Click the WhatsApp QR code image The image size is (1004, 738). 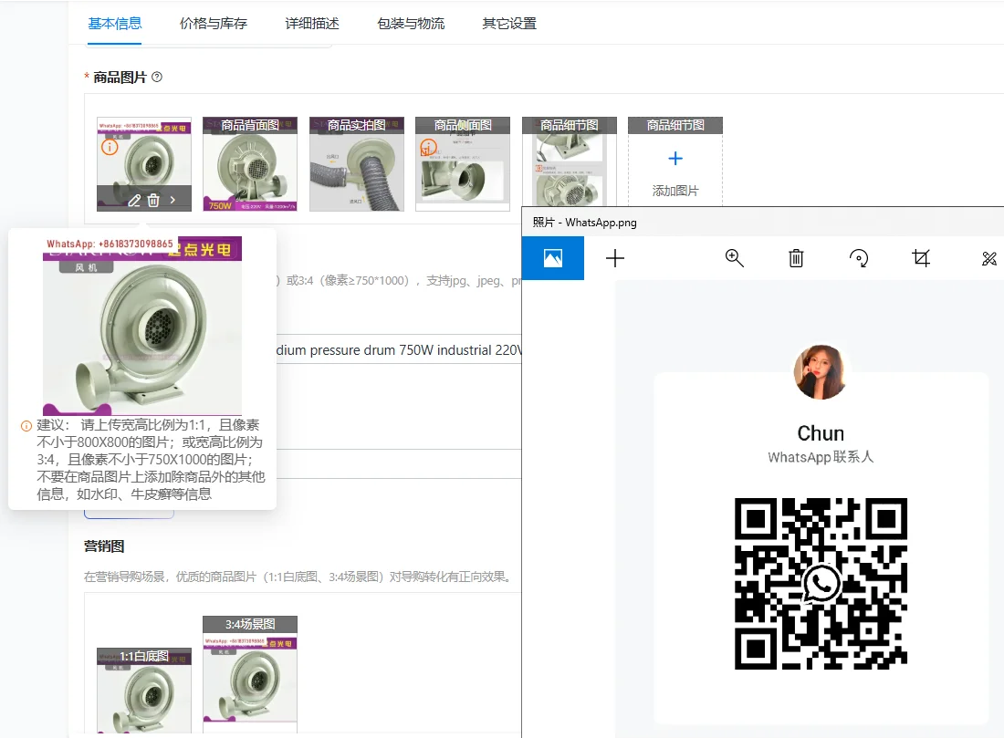click(x=821, y=583)
